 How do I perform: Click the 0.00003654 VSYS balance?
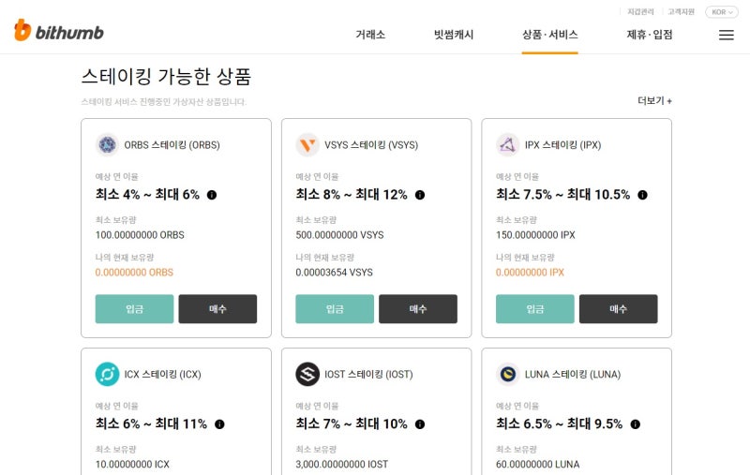(x=335, y=273)
